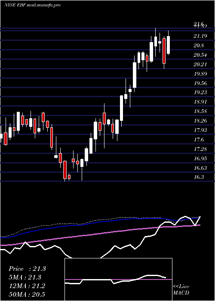The height and width of the screenshot is (301, 215).
Task: Click the 20.54 price axis label
Action: [x=200, y=55]
